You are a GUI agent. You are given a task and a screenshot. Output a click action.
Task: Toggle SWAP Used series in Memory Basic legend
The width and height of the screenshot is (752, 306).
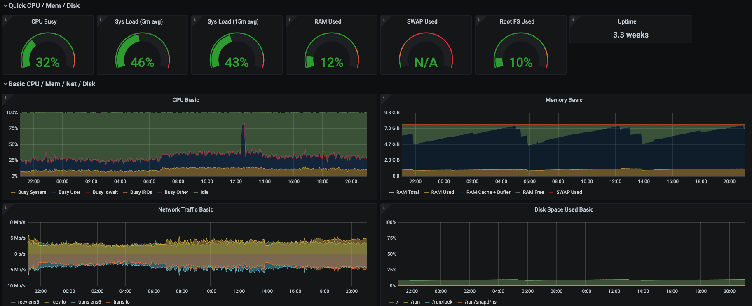pyautogui.click(x=569, y=192)
